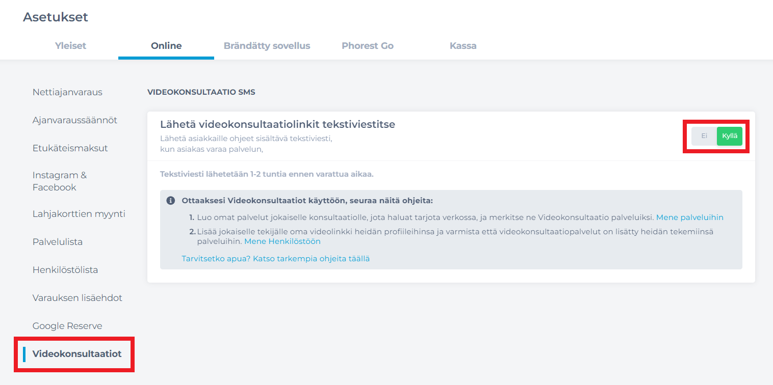Screen dimensions: 773x385
Task: Open Varauksen lisäehdot settings
Action: (78, 298)
